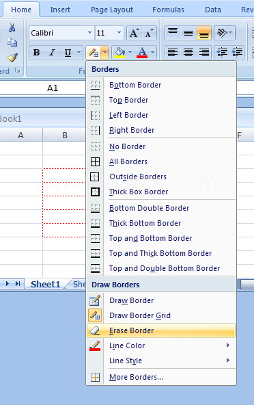This screenshot has width=254, height=405.
Task: Switch to the Home tab
Action: [x=21, y=10]
